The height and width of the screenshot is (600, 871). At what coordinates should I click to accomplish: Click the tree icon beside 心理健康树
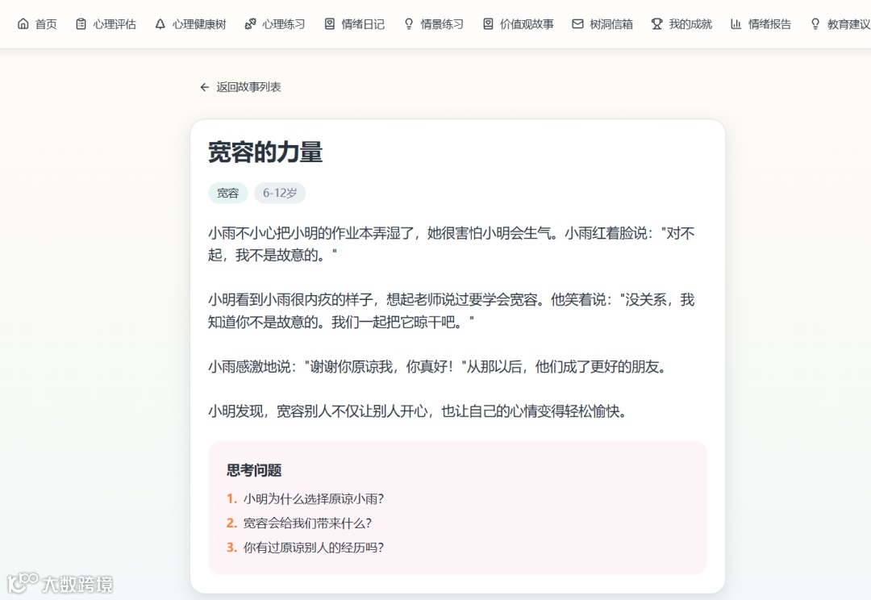(x=160, y=24)
